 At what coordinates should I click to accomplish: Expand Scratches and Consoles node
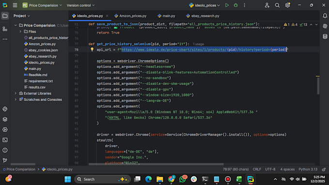click(15, 100)
